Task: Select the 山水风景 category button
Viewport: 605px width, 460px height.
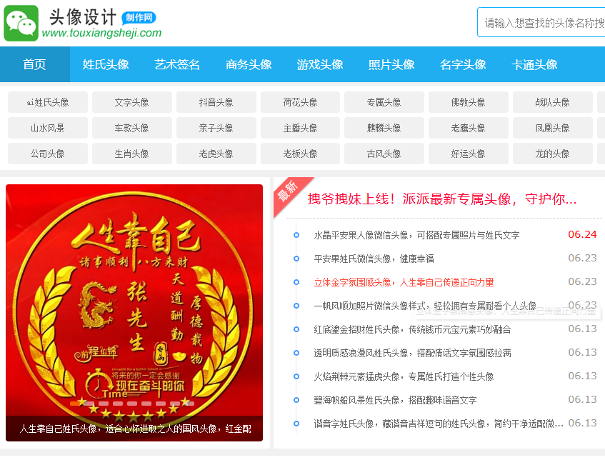Action: point(48,128)
